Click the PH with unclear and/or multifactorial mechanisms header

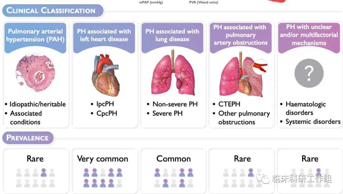[309, 35]
